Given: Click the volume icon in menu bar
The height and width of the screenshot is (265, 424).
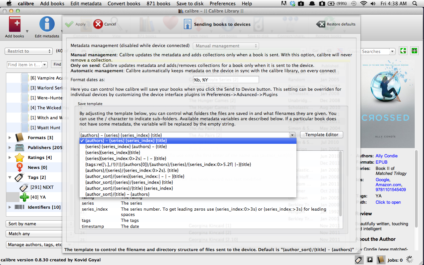Looking at the screenshot, I should 374,4.
